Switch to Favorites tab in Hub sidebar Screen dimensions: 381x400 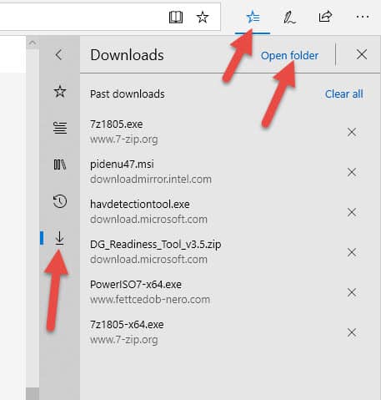(x=60, y=91)
